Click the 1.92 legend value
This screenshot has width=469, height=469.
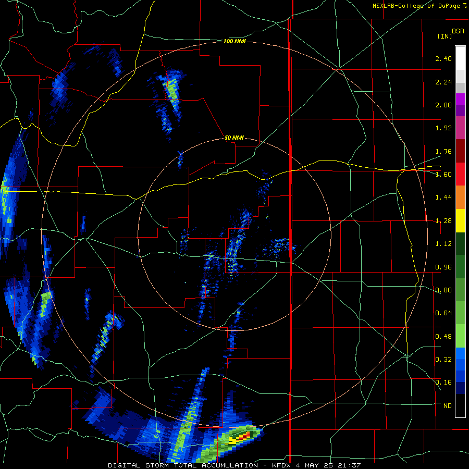click(x=443, y=128)
